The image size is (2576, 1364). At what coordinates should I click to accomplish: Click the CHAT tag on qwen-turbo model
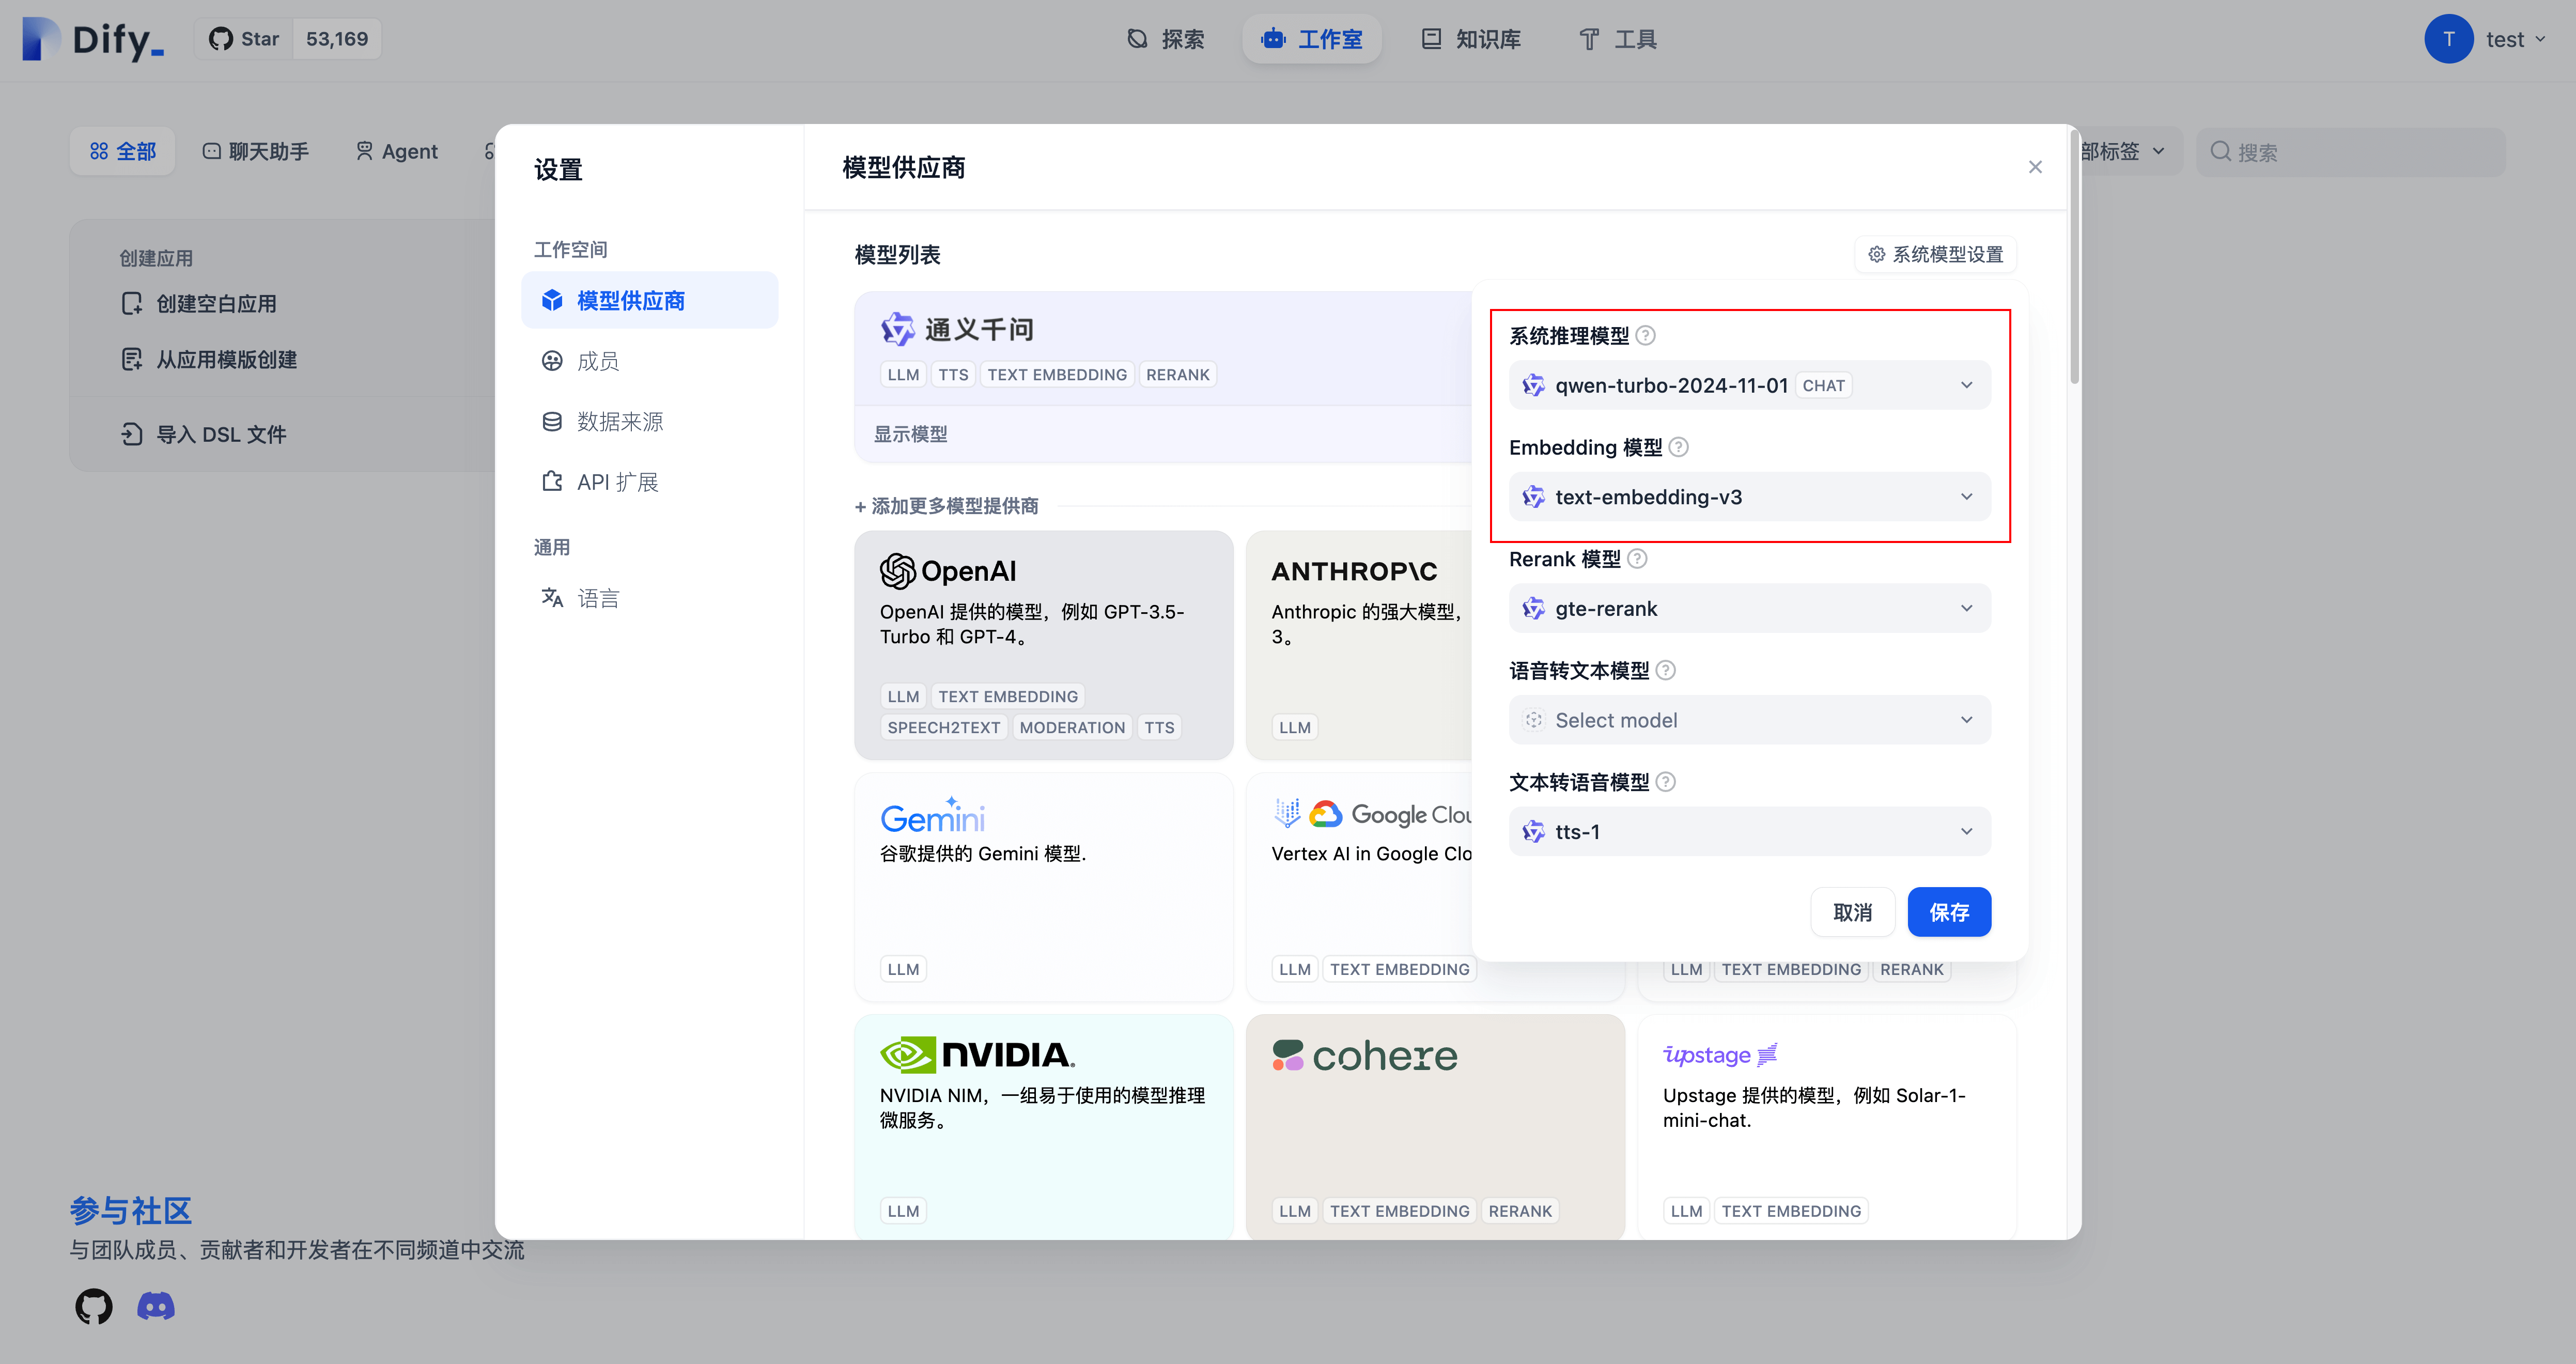[x=1823, y=386]
